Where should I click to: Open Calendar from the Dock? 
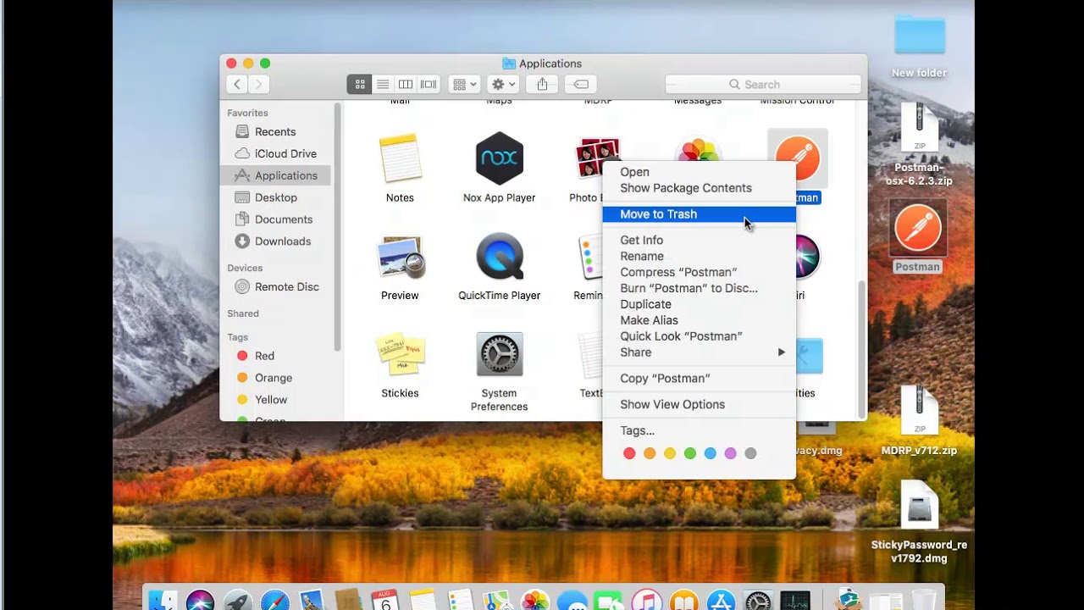pos(386,600)
